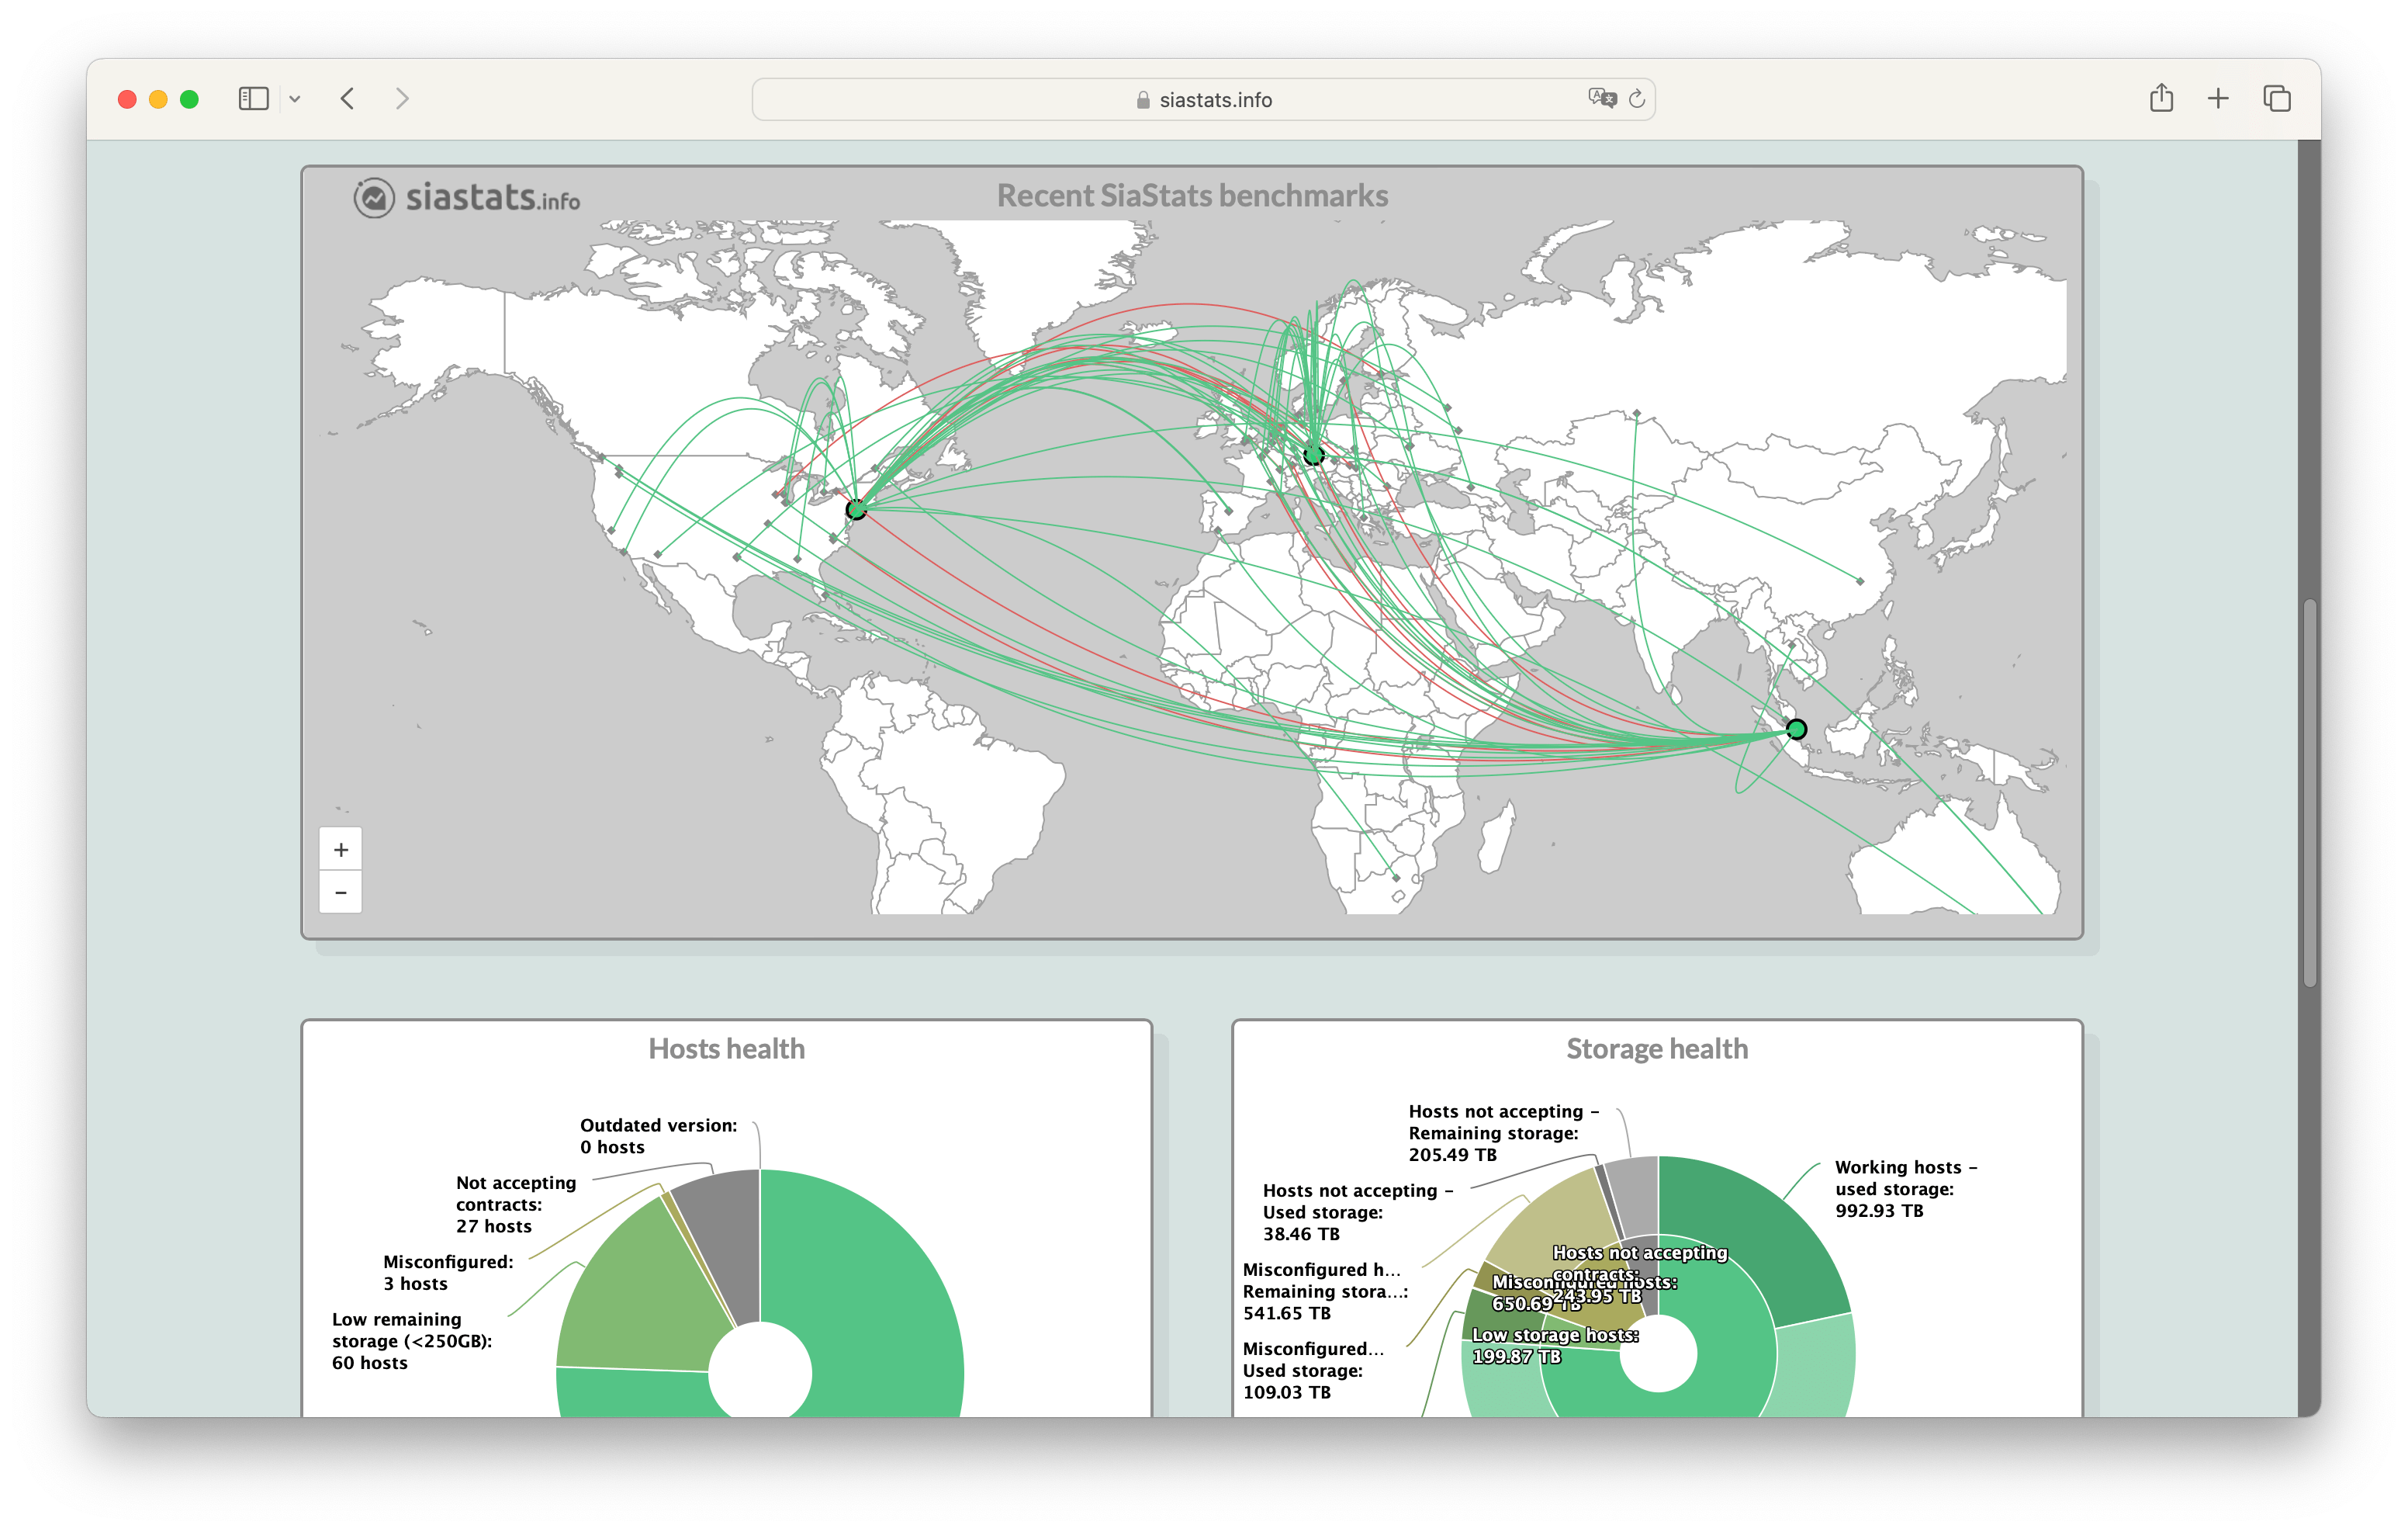
Task: Click the page vertical scrollbar thumb
Action: pyautogui.click(x=2309, y=791)
